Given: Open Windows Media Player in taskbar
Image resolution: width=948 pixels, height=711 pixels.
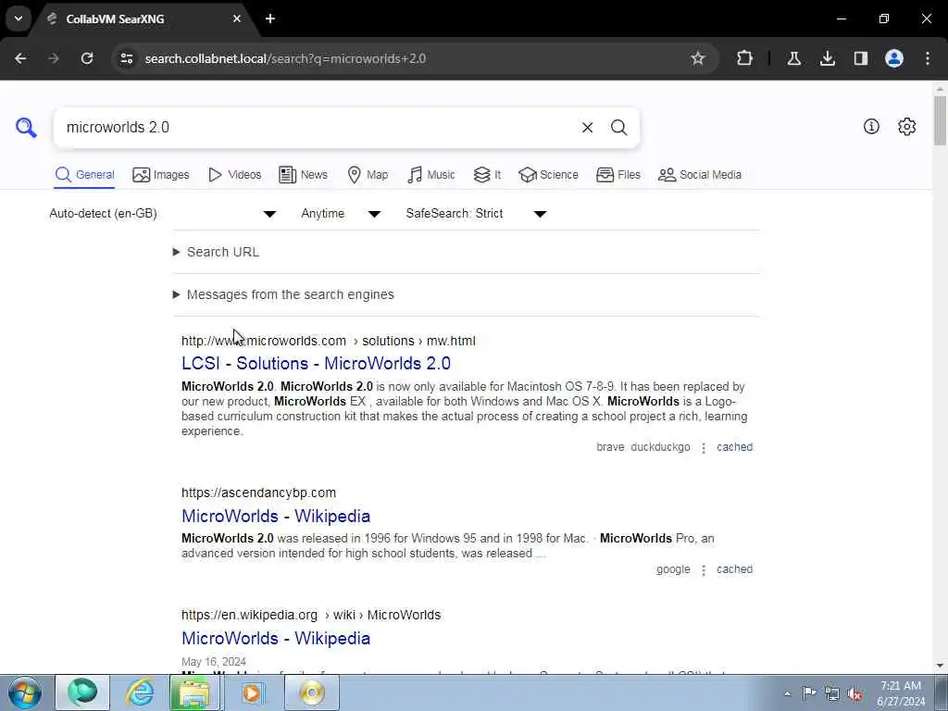Looking at the screenshot, I should pos(252,692).
